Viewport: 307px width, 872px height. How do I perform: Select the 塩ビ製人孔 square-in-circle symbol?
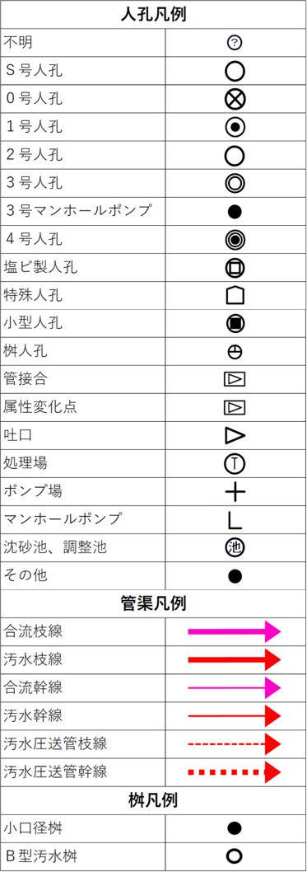click(x=235, y=268)
